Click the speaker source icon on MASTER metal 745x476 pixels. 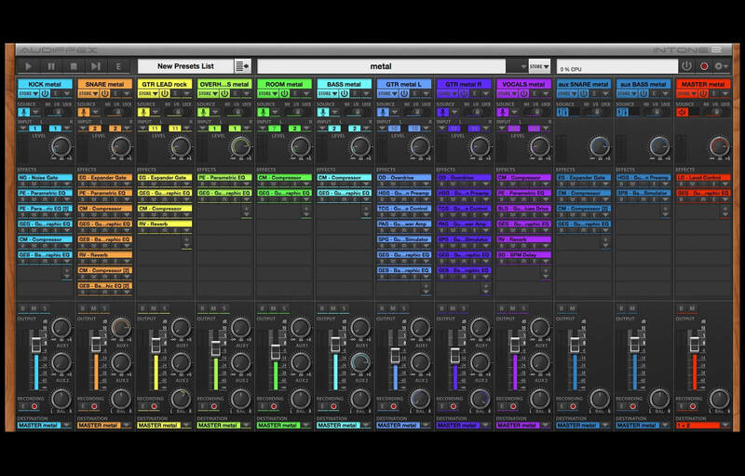coord(683,112)
